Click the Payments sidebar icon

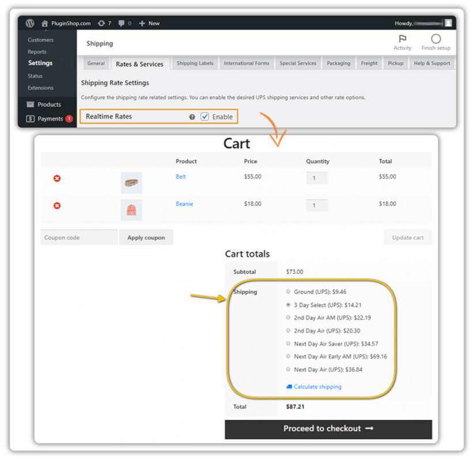(x=31, y=119)
